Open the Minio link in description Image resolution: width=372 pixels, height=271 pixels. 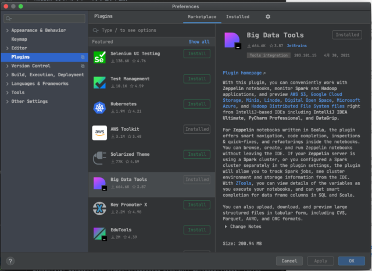tap(252, 100)
